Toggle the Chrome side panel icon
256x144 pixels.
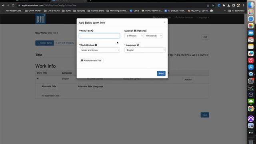[x=234, y=6]
